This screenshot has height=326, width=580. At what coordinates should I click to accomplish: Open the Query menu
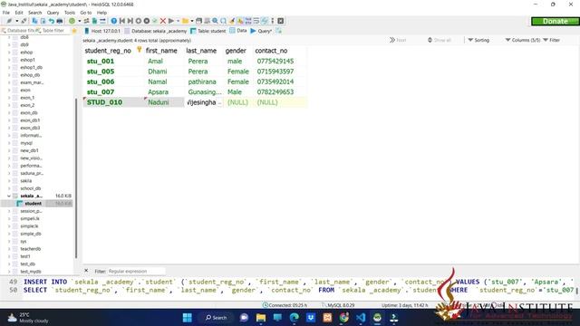click(x=53, y=13)
